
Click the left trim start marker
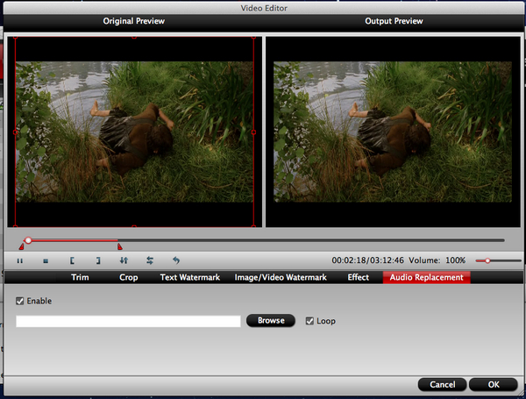click(x=21, y=246)
